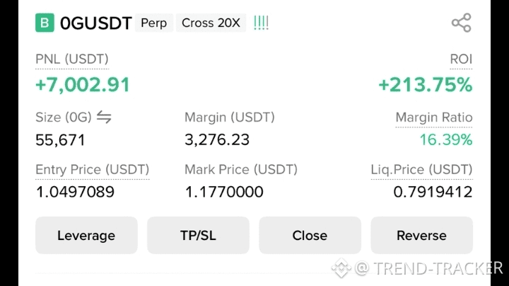Open Cross 20X margin mode selector
The image size is (509, 286).
tap(211, 23)
